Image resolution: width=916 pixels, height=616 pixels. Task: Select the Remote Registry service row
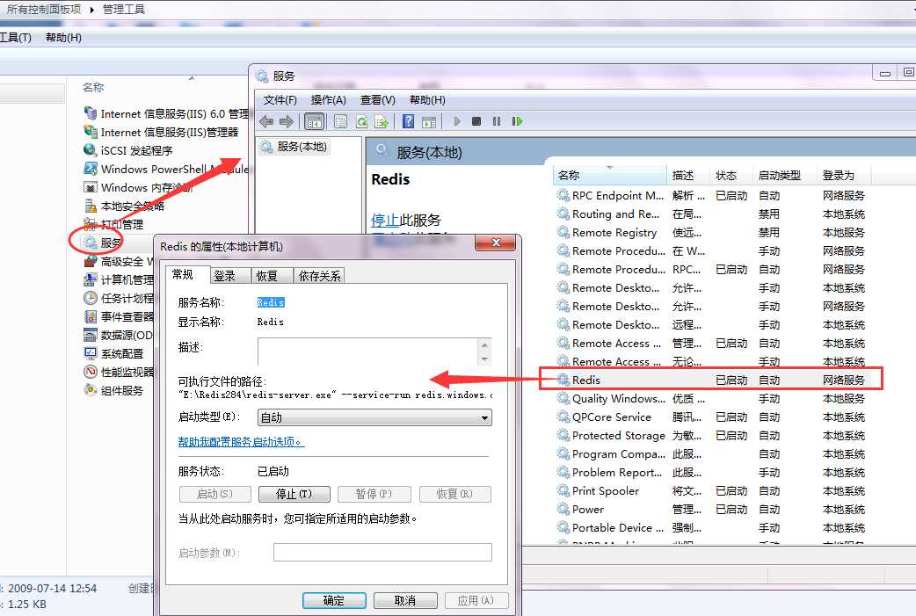(x=711, y=232)
